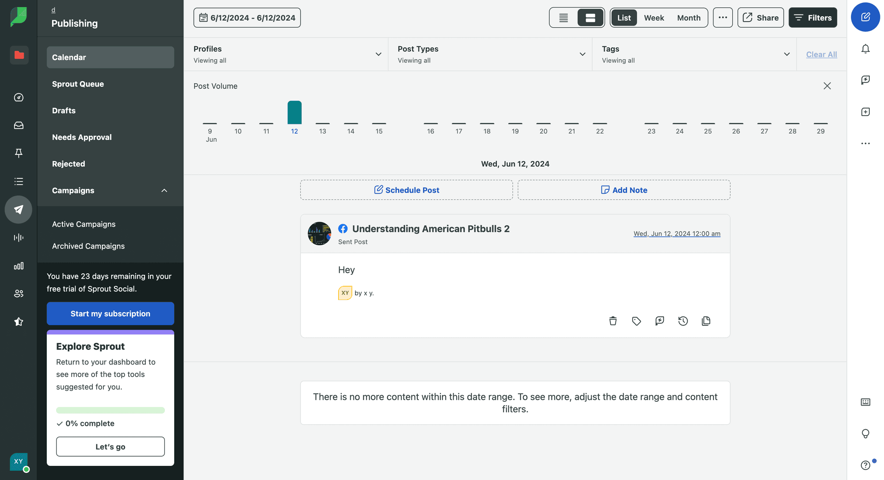
Task: Select the Month calendar view
Action: [689, 18]
